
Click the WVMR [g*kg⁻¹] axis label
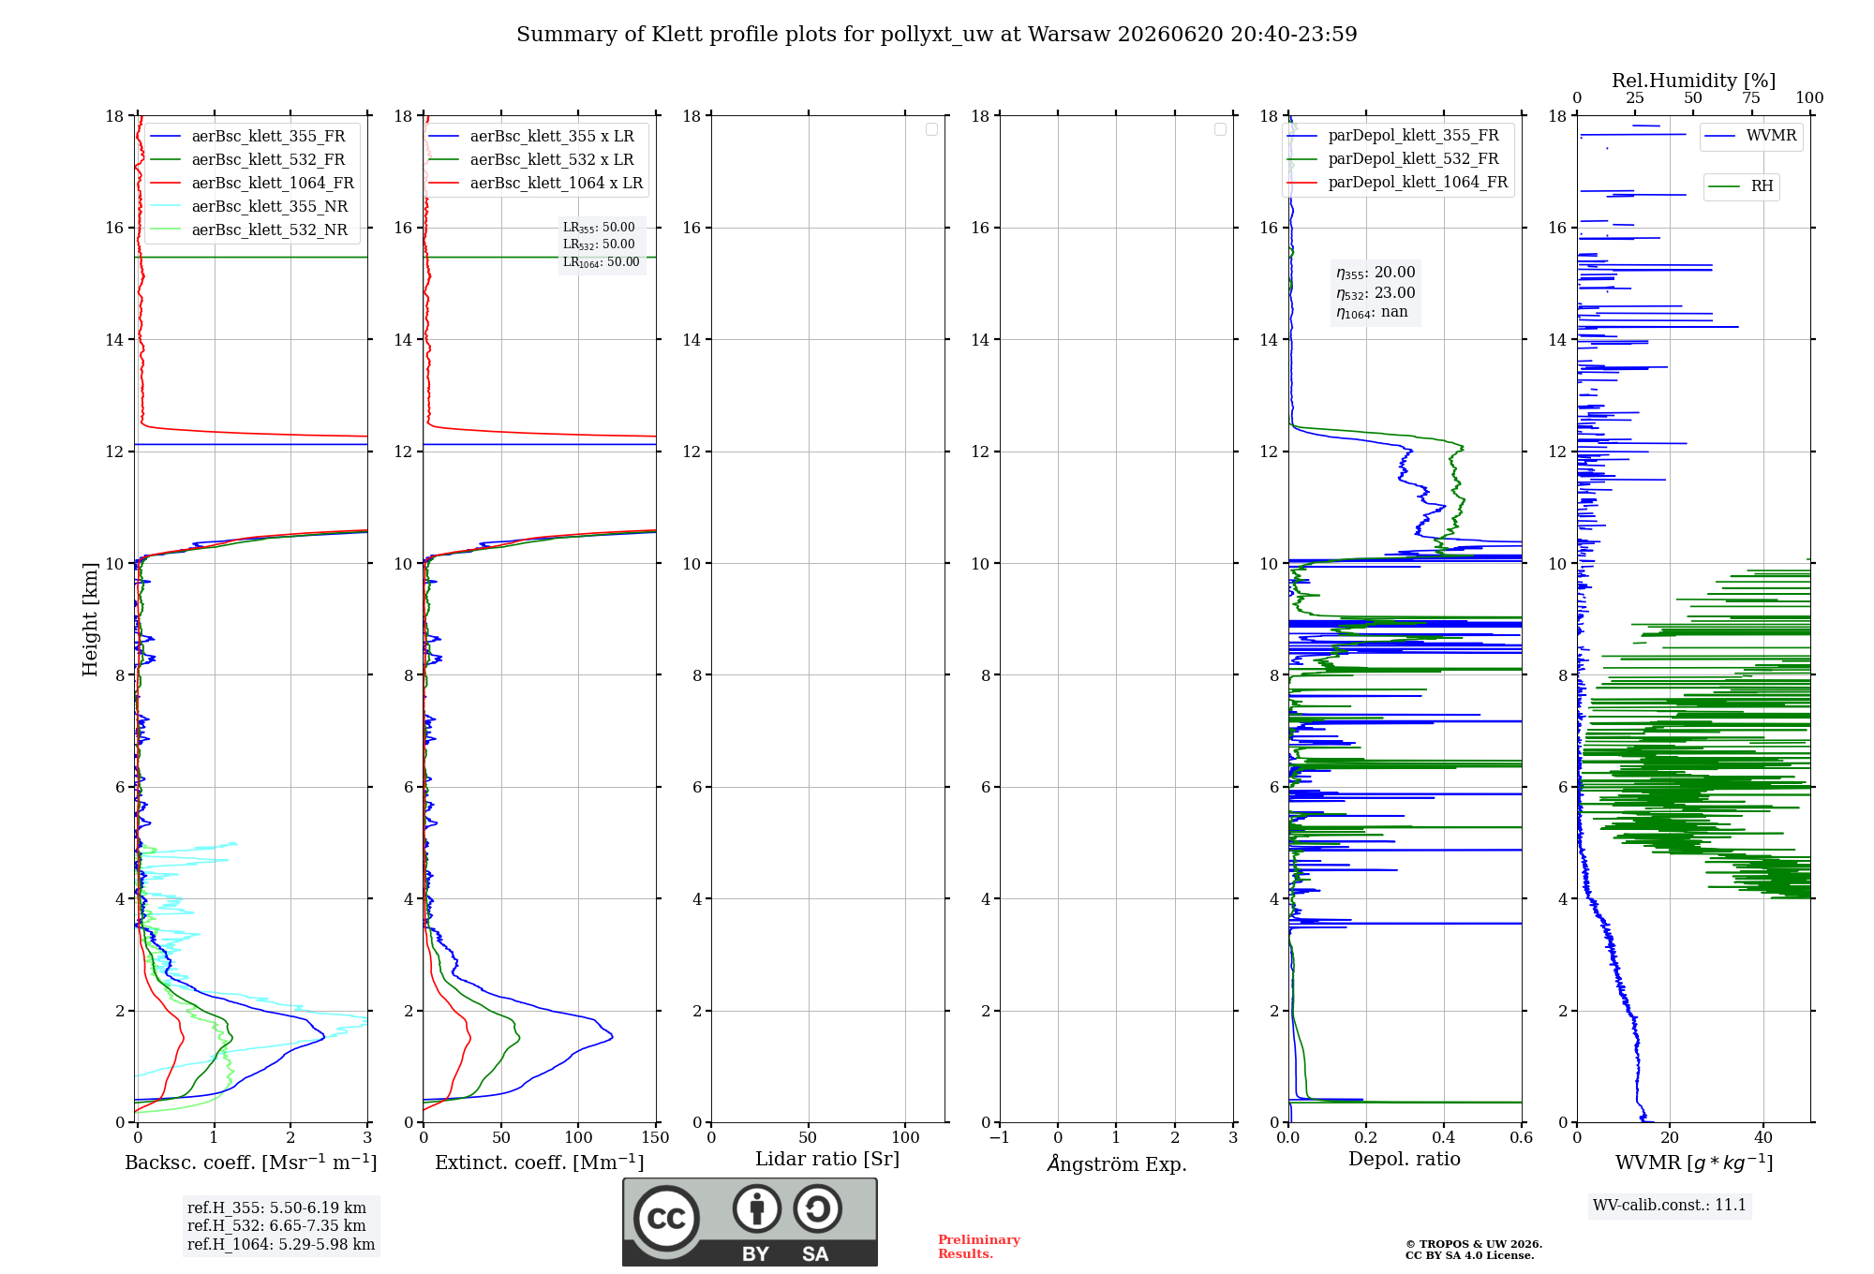(1694, 1163)
